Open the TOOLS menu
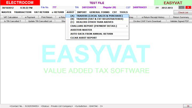Screen dimensions: 192x108 click(x=123, y=12)
